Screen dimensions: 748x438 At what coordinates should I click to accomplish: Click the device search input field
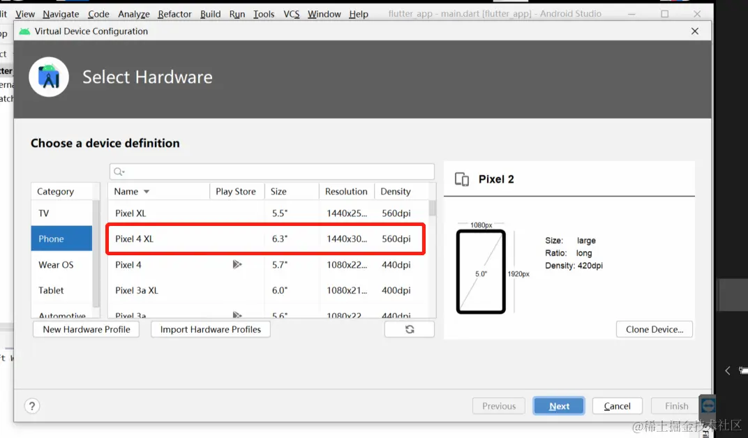(x=272, y=172)
